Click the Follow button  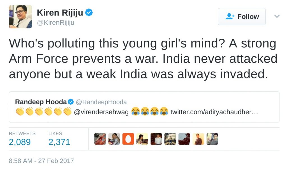click(x=242, y=17)
